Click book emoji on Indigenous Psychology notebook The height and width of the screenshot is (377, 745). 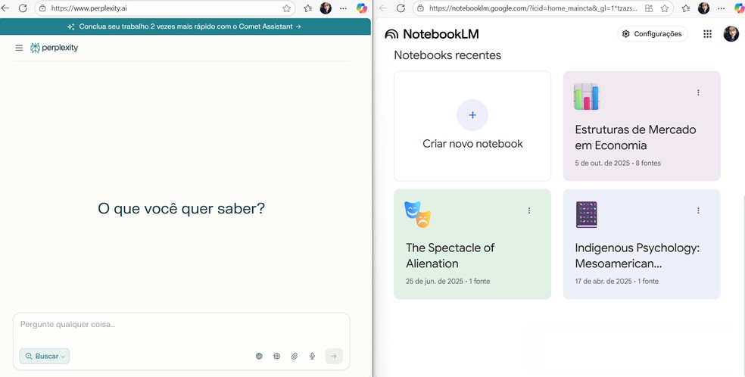[586, 214]
